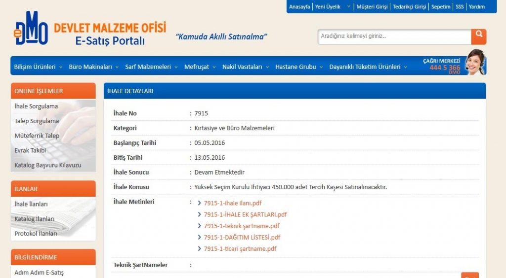Open Evrak Takibi in sidebar
The width and height of the screenshot is (506, 278).
pyautogui.click(x=30, y=150)
